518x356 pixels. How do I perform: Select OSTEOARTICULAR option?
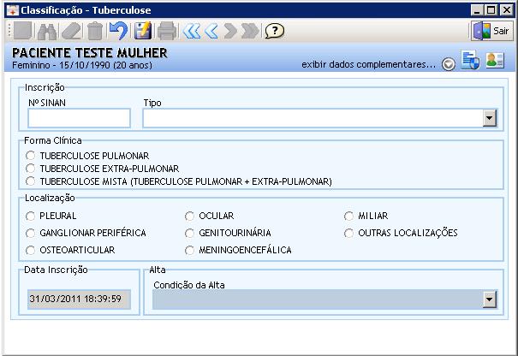30,251
